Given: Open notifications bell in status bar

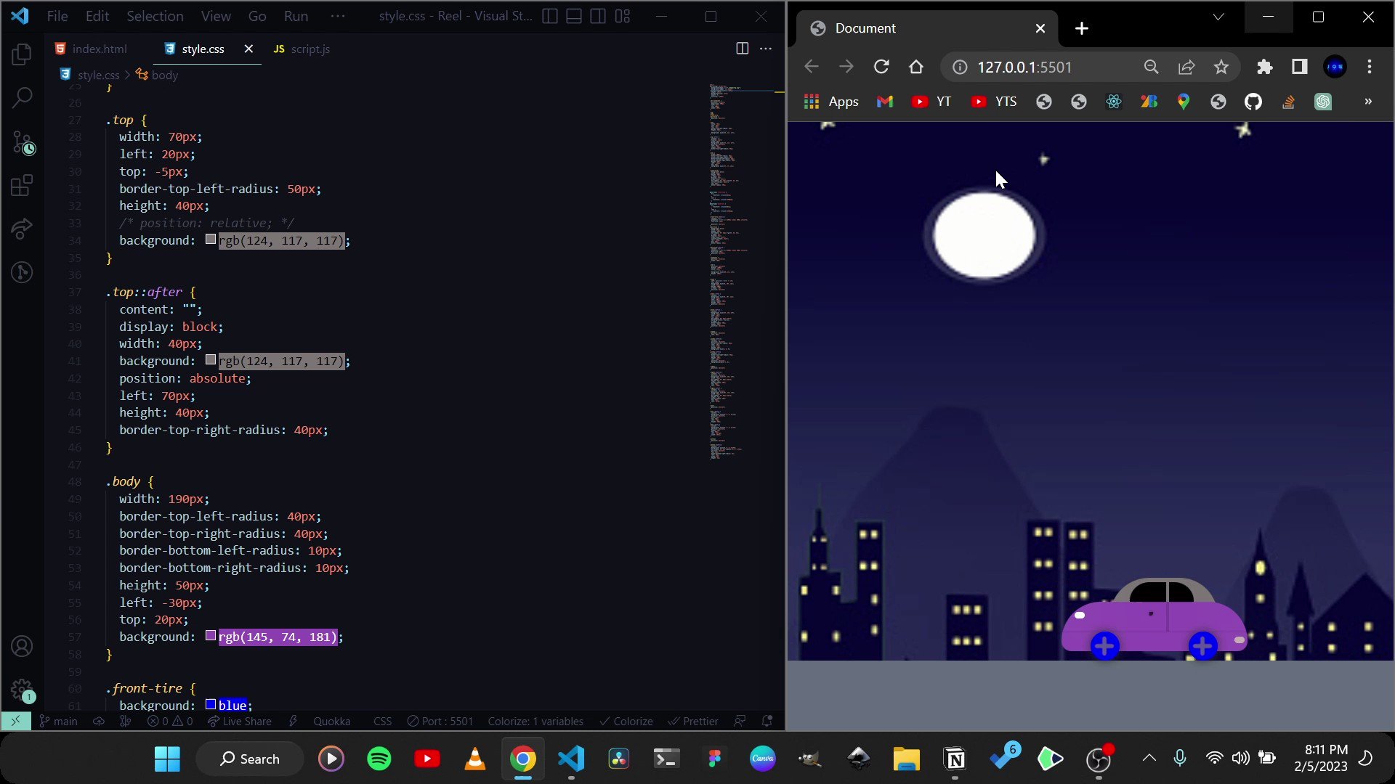Looking at the screenshot, I should point(767,721).
